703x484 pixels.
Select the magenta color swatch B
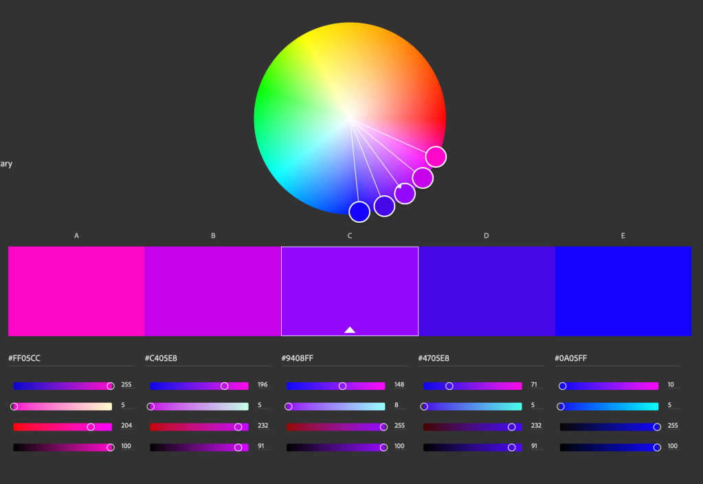pyautogui.click(x=213, y=291)
